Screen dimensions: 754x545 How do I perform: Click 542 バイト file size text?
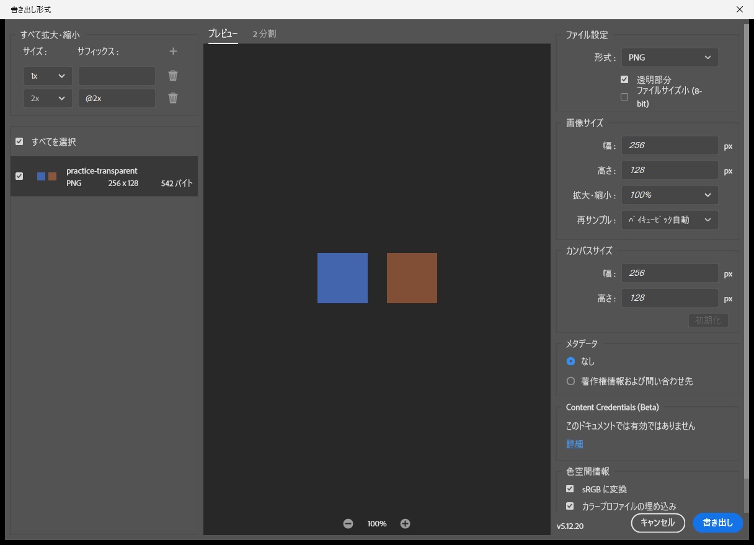coord(177,184)
